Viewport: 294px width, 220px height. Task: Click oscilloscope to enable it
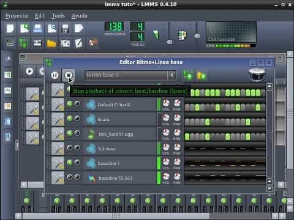click(231, 32)
